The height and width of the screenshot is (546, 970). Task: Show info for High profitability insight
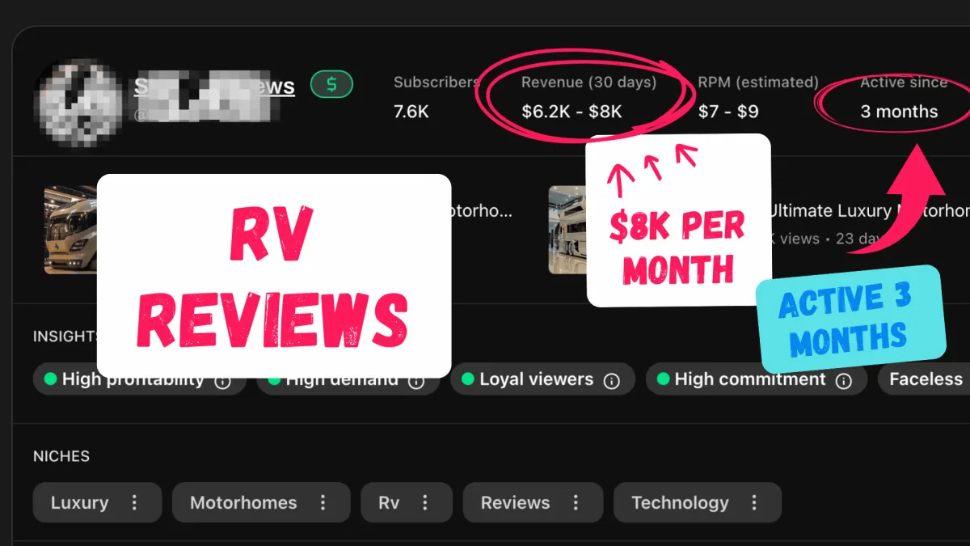tap(222, 380)
